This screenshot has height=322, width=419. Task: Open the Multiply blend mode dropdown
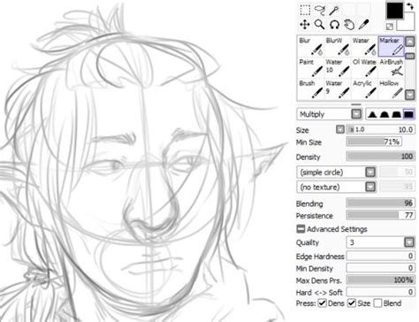356,114
